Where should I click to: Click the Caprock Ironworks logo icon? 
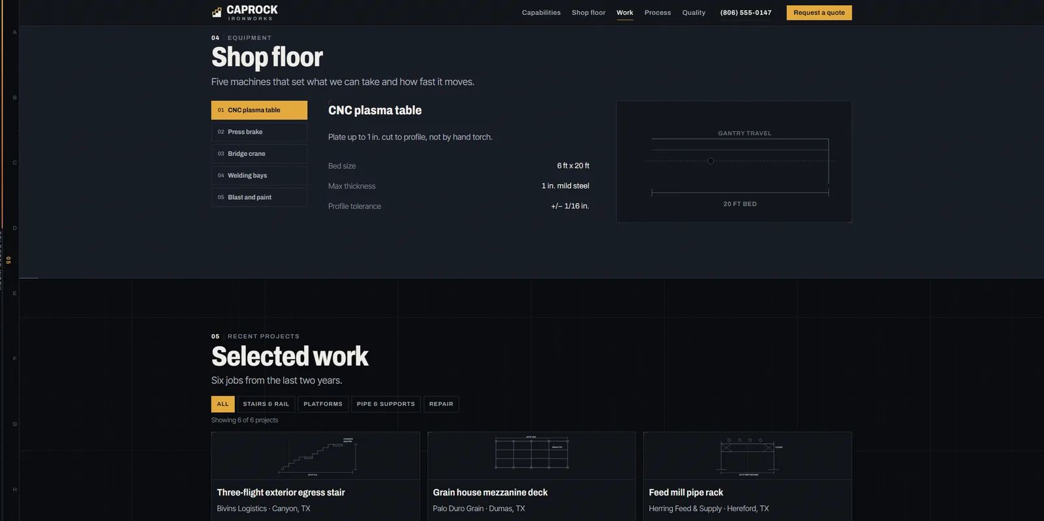(x=217, y=12)
